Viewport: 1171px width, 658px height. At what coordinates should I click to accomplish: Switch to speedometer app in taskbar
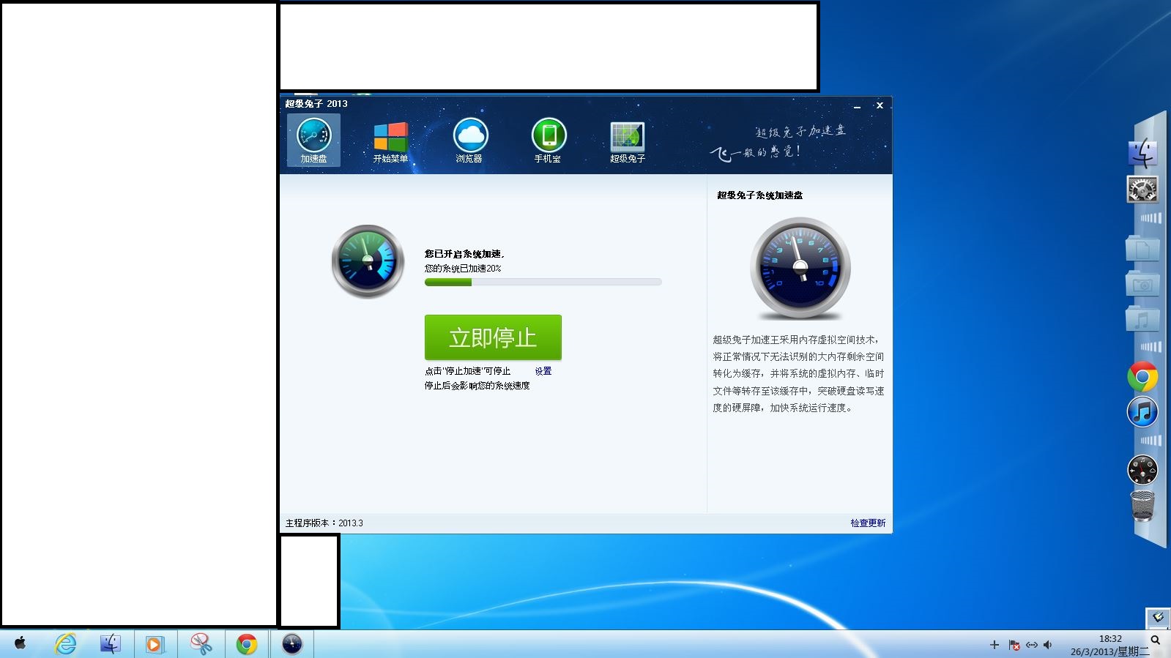click(x=292, y=644)
